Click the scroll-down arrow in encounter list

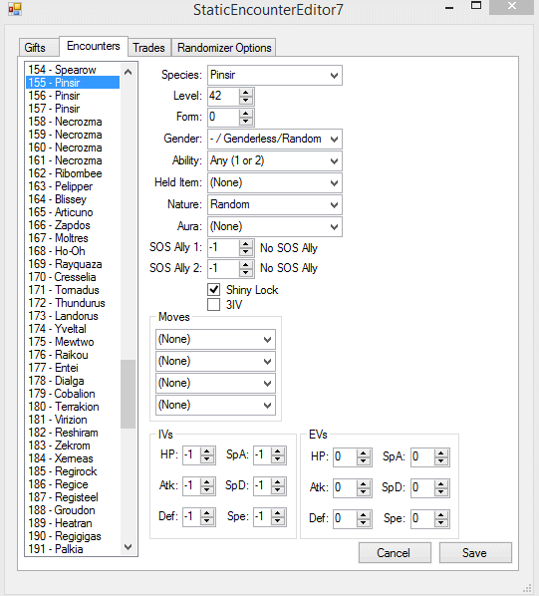(129, 547)
